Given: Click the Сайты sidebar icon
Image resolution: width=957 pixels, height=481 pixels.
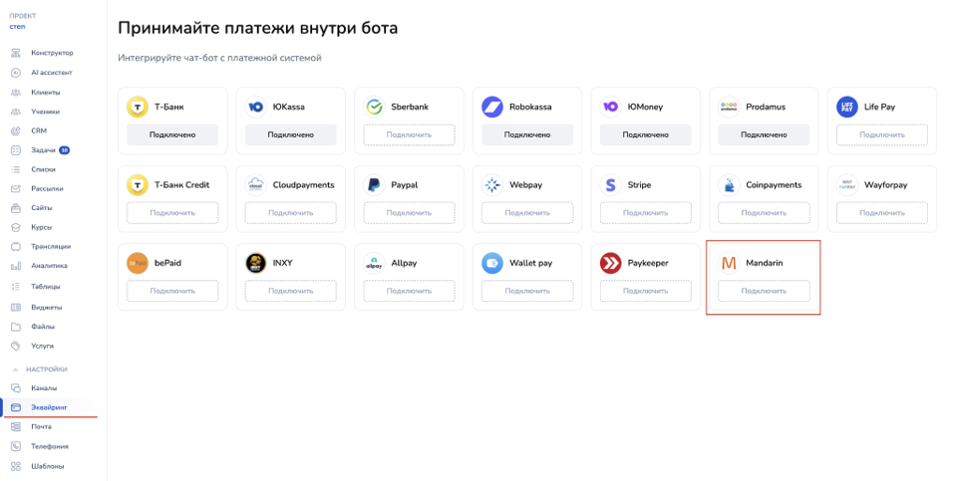Looking at the screenshot, I should pyautogui.click(x=16, y=208).
